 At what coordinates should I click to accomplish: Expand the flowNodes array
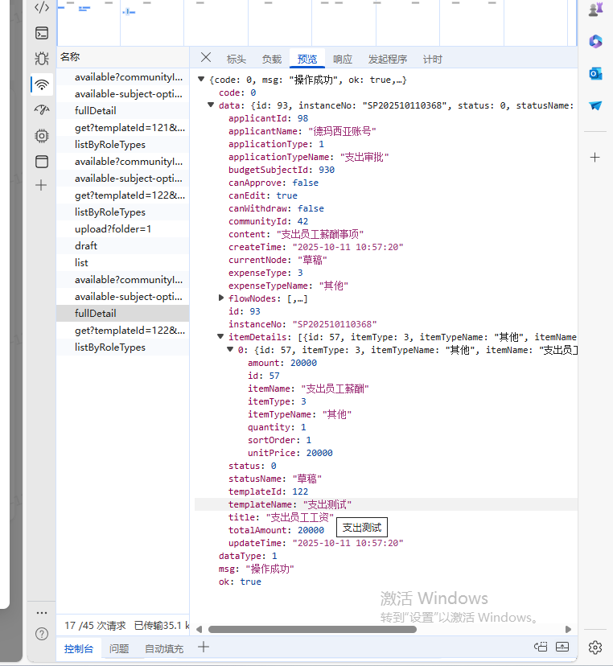[221, 298]
